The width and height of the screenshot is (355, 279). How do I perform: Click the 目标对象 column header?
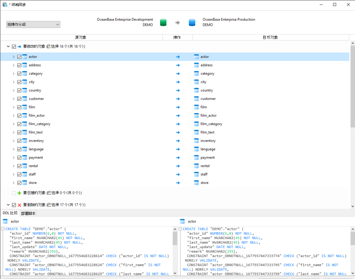tap(271, 38)
